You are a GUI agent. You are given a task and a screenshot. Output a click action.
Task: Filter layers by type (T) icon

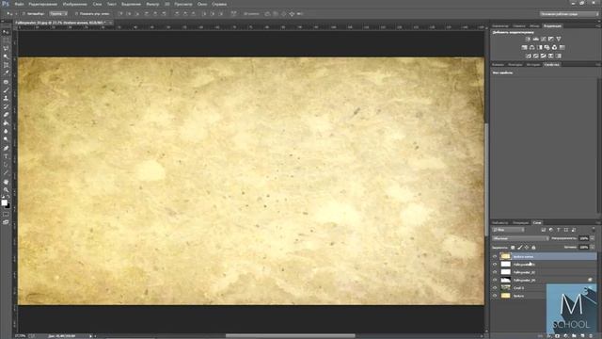pyautogui.click(x=559, y=230)
